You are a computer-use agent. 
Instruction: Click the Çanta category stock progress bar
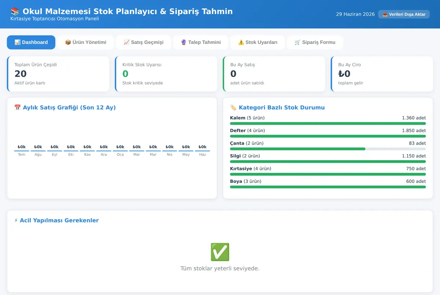(328, 149)
